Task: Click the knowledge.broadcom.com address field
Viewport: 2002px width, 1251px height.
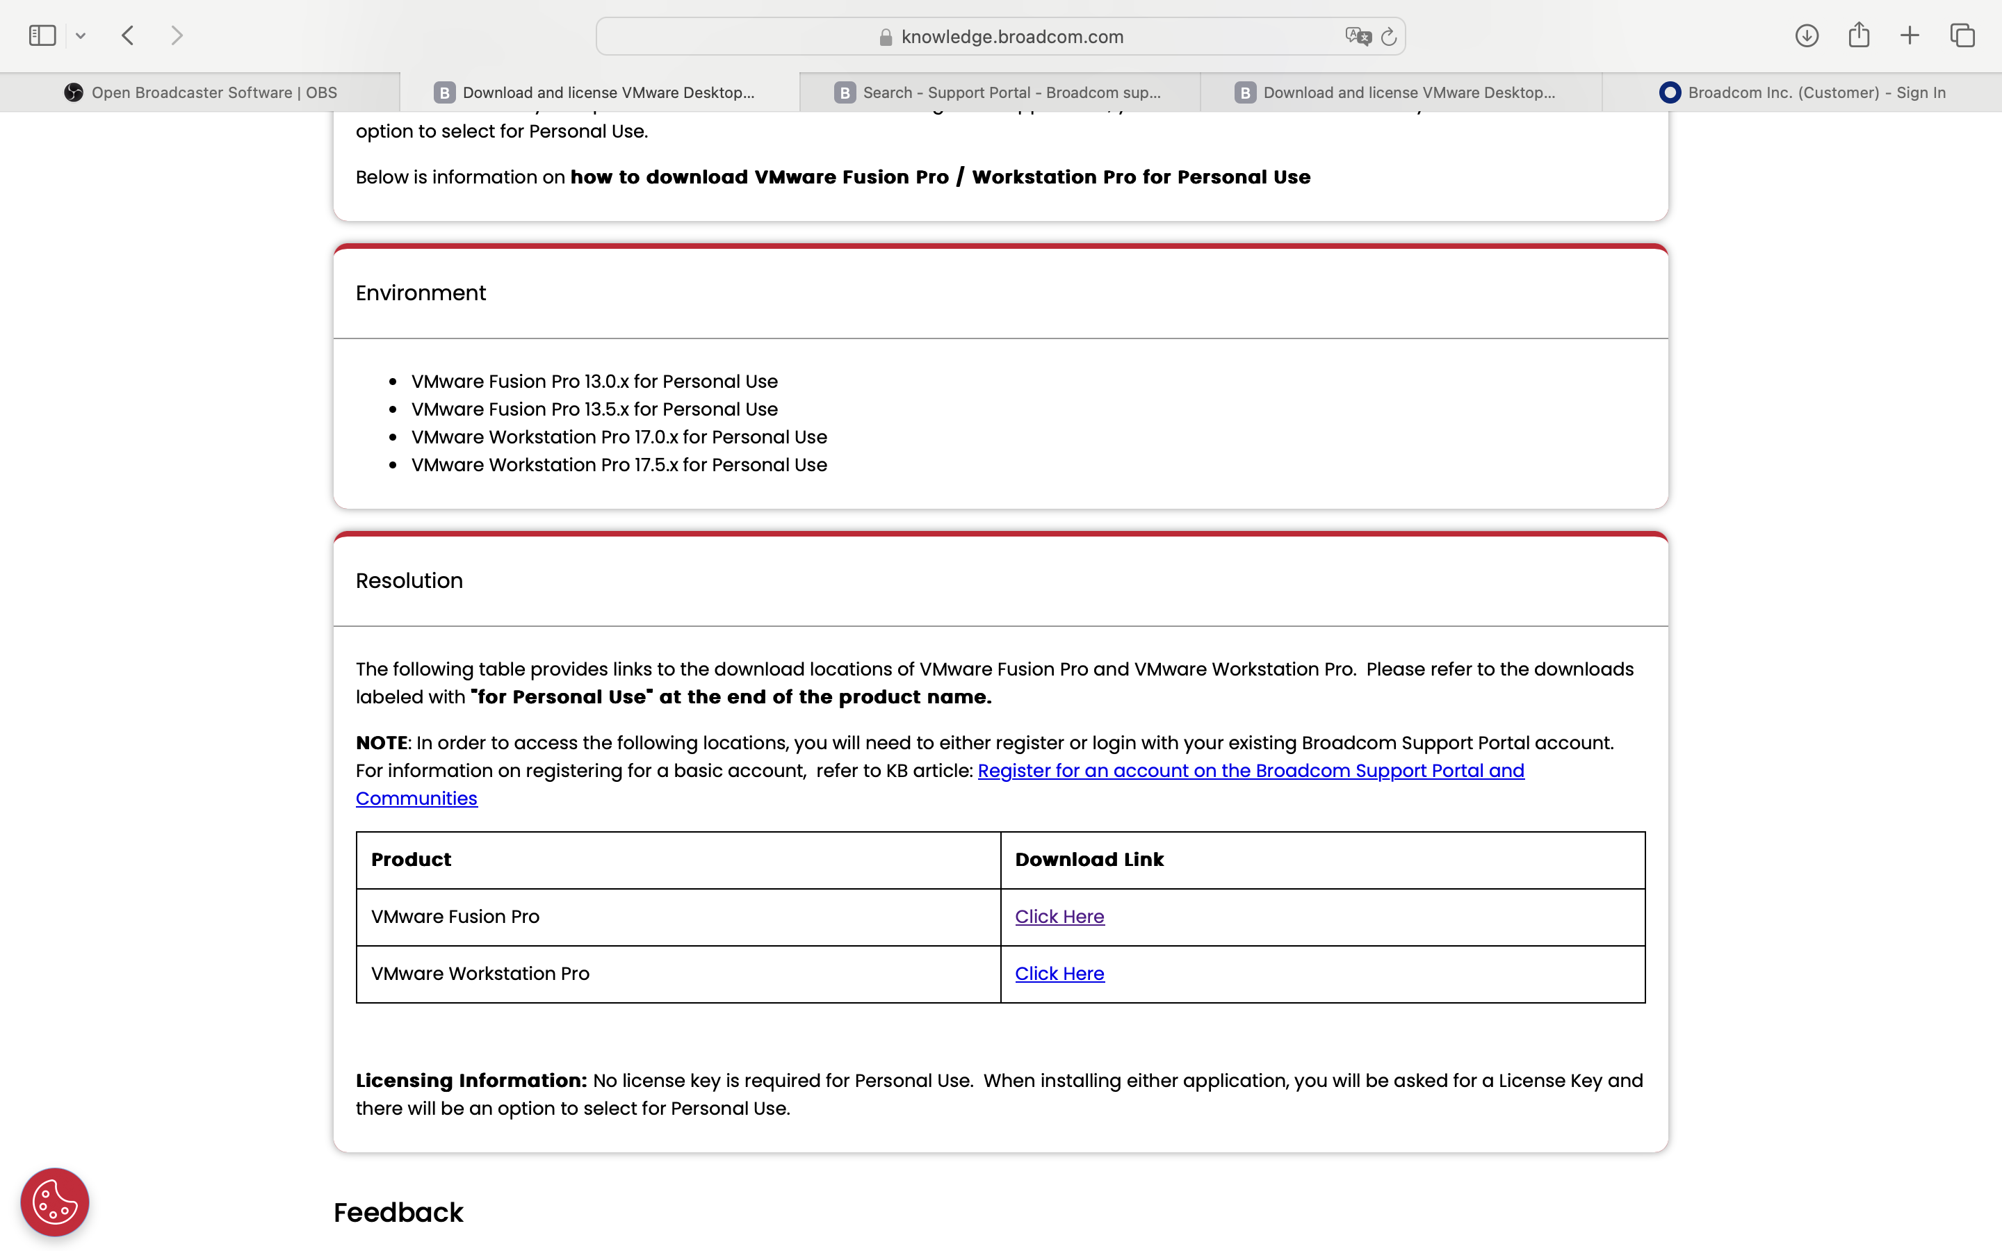Action: pos(1000,36)
